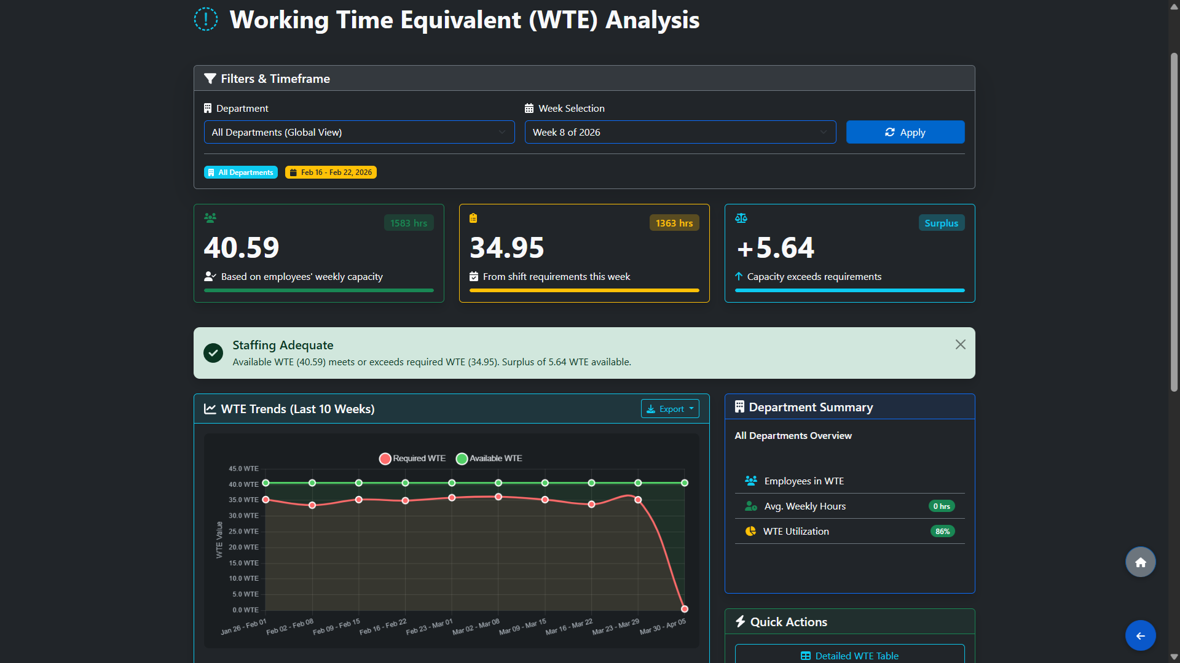Click the Apply button

905,132
